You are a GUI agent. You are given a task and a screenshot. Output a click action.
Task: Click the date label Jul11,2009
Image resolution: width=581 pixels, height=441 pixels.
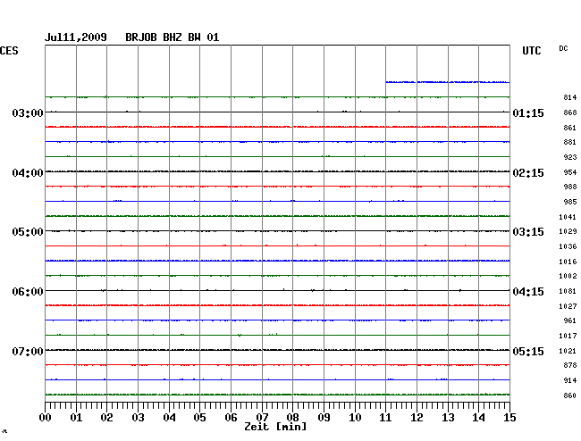click(x=76, y=37)
